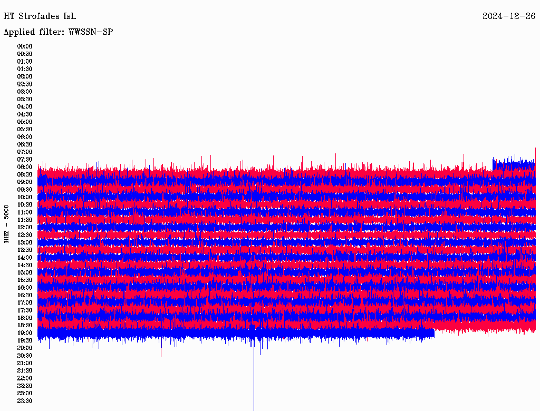The width and height of the screenshot is (540, 411).
Task: Click the '21:00' time label
Action: (25, 364)
